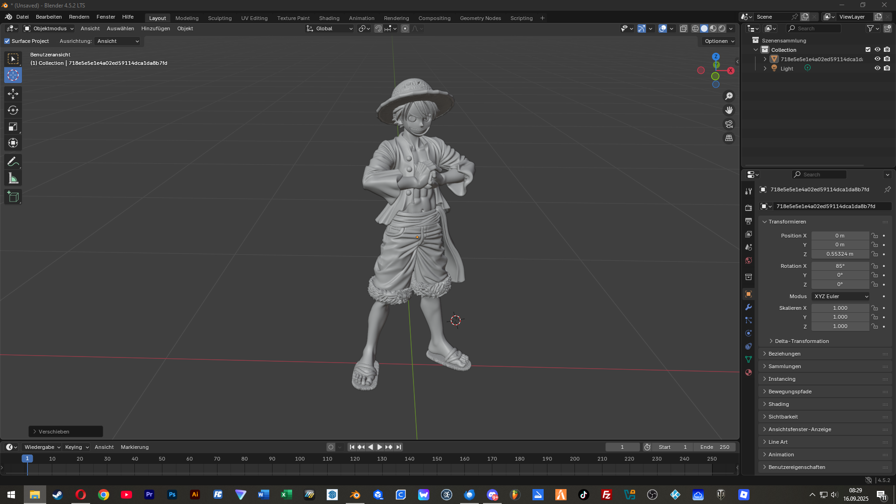Open the Objektmodus mode dropdown
This screenshot has width=896, height=504.
(x=49, y=28)
